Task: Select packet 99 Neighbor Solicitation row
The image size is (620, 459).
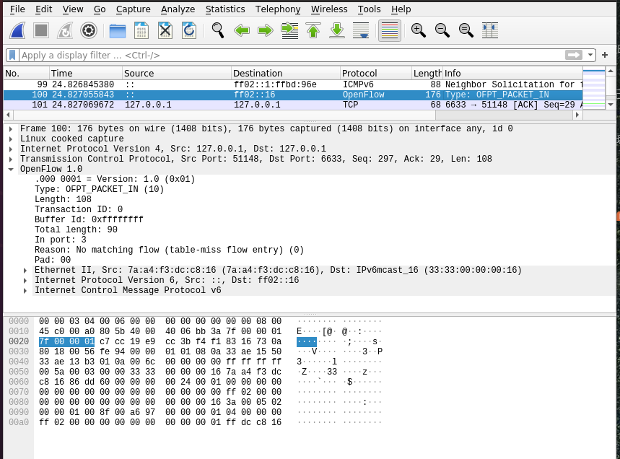Action: [x=293, y=84]
